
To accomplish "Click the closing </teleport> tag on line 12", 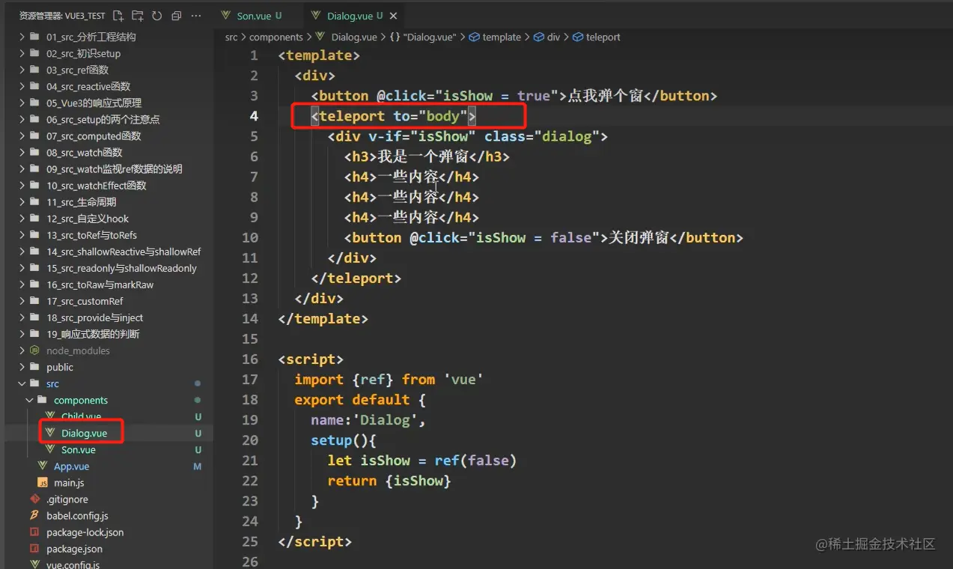I will (x=356, y=279).
